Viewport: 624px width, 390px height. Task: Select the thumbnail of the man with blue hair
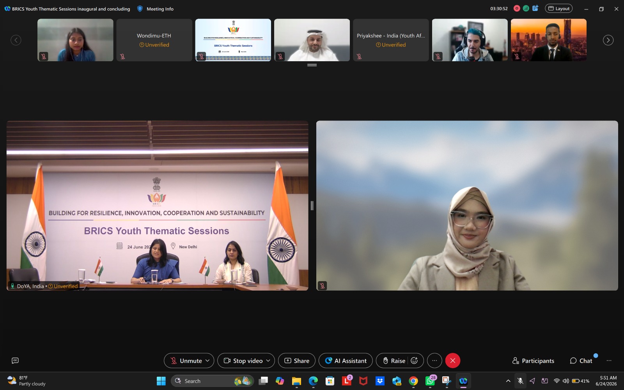(x=470, y=40)
